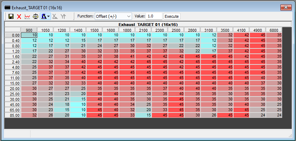This screenshot has height=141, width=296.
Task: Select the 0.00 row header
Action: pyautogui.click(x=13, y=35)
